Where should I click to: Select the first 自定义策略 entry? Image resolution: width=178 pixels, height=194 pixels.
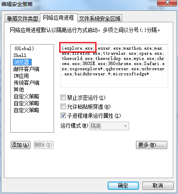tap(26, 96)
